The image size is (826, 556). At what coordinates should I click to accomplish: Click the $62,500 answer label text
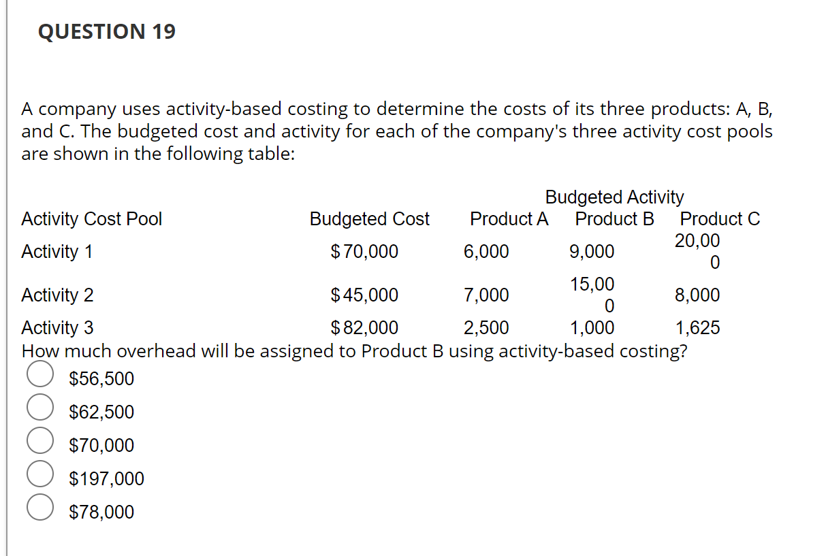click(101, 412)
